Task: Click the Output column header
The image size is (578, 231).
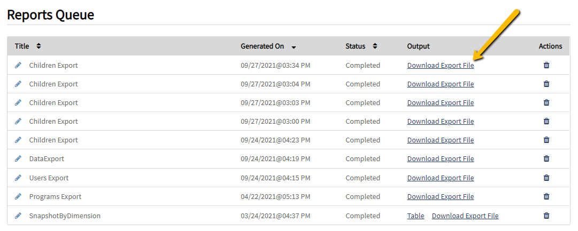Action: [418, 46]
